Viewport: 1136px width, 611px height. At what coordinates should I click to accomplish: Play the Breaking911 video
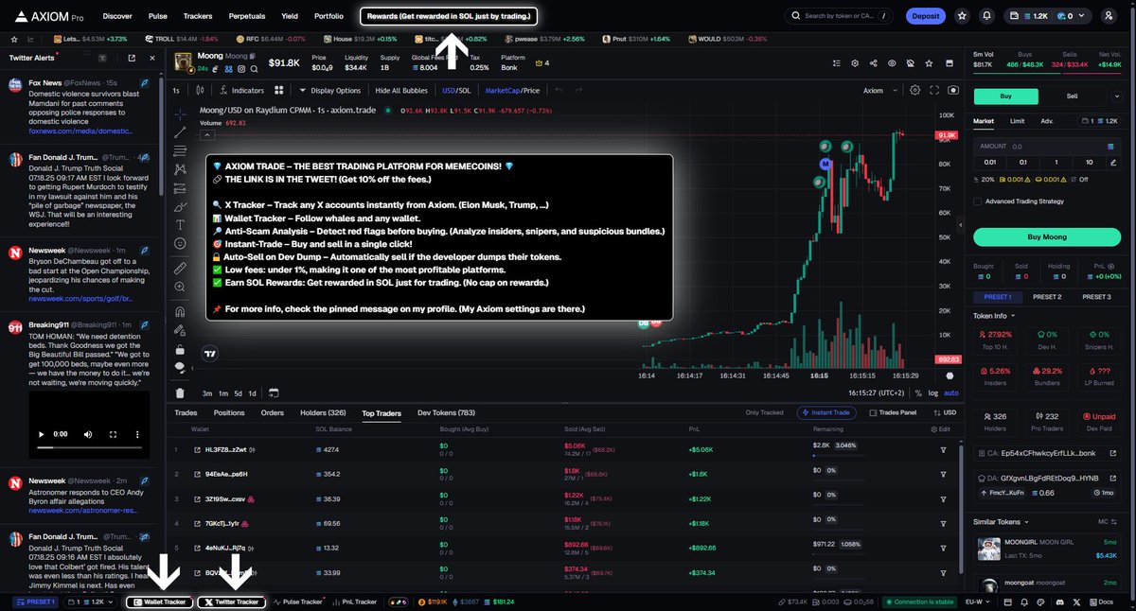41,434
